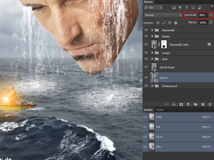
Task: Click the Deckkraft label
Action: pyautogui.click(x=190, y=15)
